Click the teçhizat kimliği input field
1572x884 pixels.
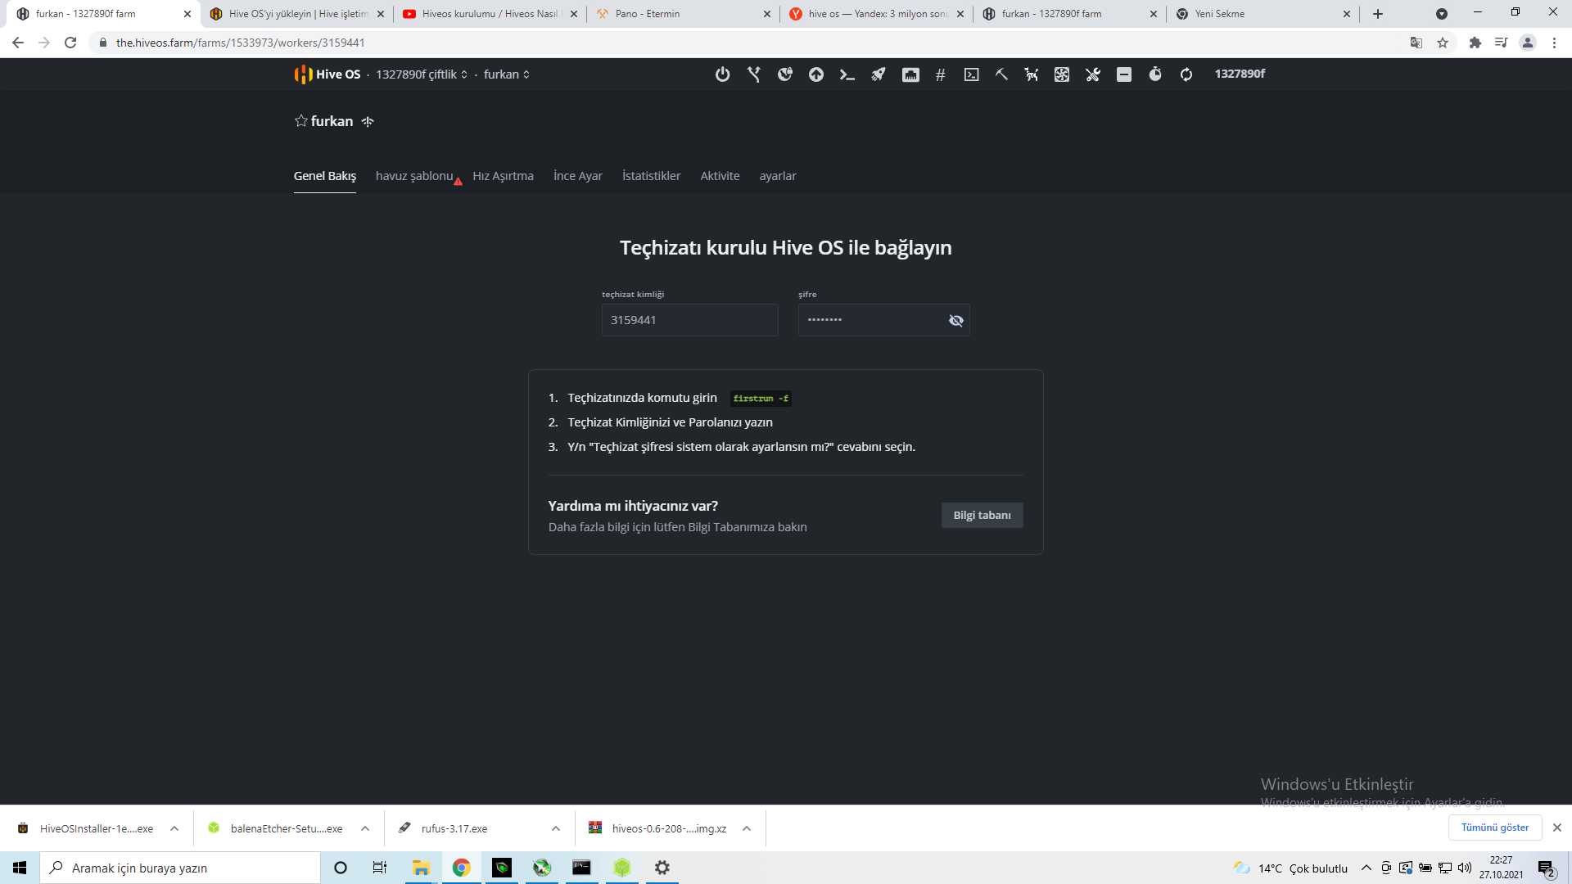[689, 320]
